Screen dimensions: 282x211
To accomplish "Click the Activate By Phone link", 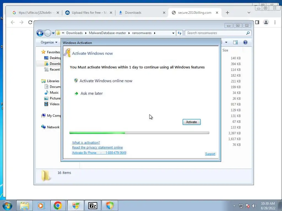I will point(99,153).
